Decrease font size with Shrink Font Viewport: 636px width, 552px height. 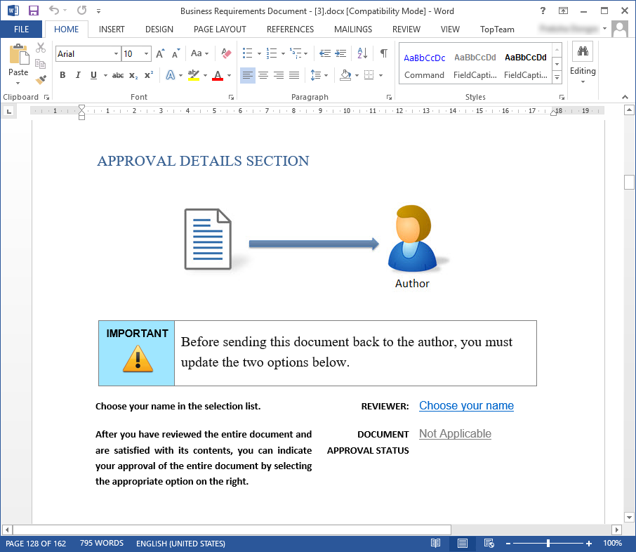coord(175,53)
